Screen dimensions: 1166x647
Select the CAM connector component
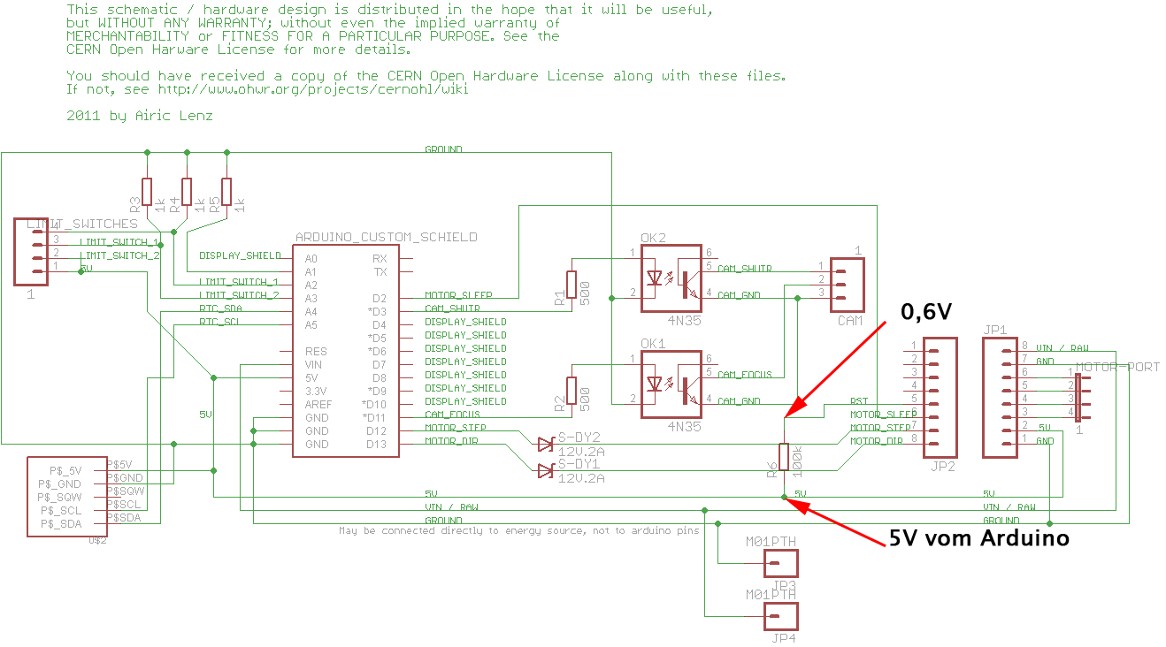click(x=847, y=285)
